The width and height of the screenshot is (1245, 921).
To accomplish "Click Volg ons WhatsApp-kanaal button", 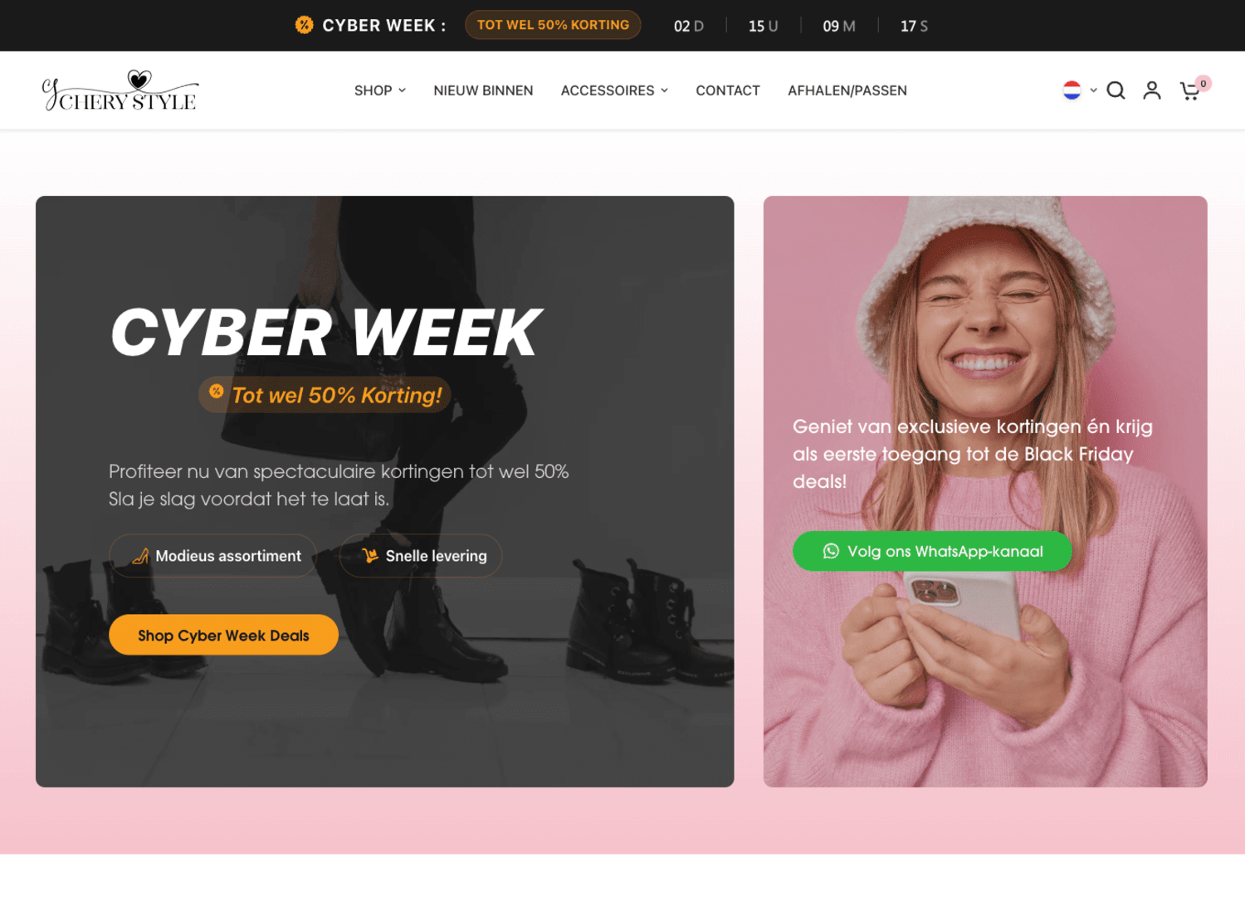I will 932,551.
